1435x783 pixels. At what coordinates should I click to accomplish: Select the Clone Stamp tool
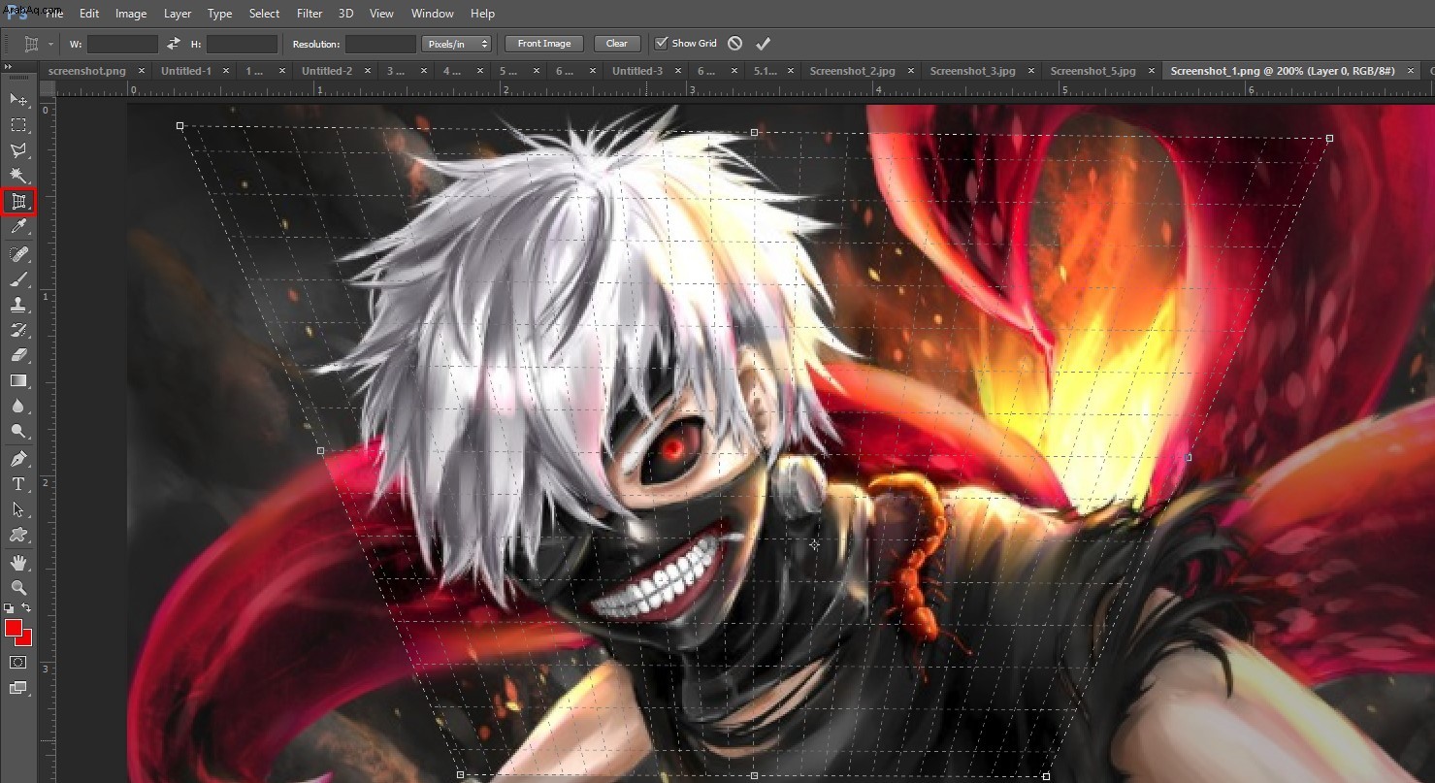tap(18, 305)
